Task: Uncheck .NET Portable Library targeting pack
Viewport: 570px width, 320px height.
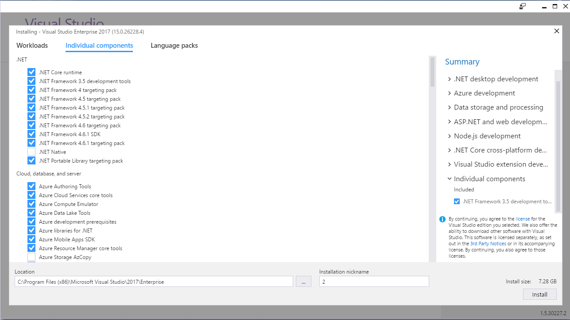Action: (31, 160)
